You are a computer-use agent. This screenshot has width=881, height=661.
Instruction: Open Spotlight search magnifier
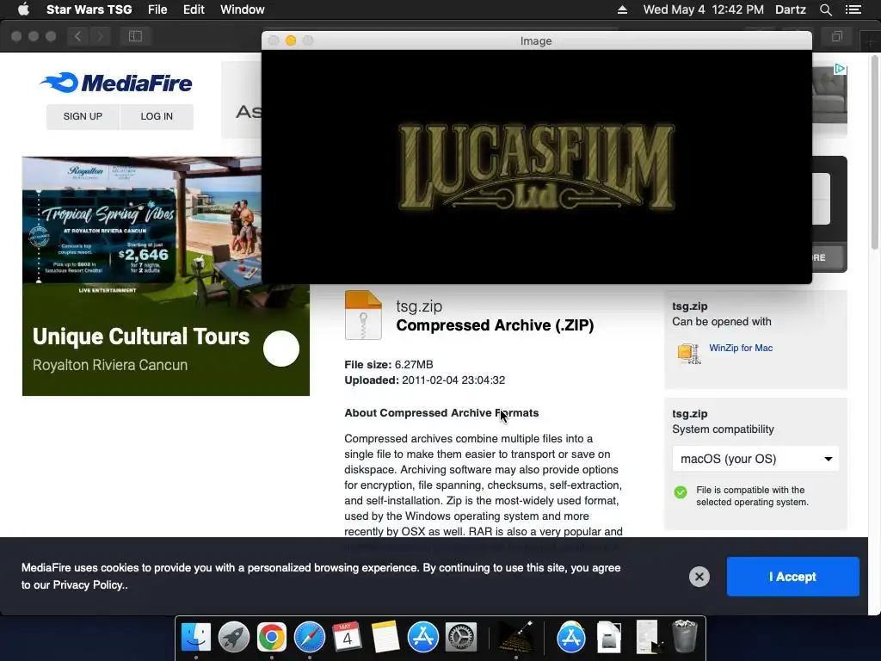(825, 9)
